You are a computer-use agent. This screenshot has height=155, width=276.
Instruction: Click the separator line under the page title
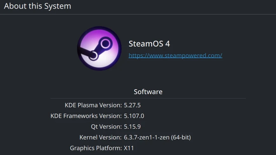pyautogui.click(x=138, y=14)
